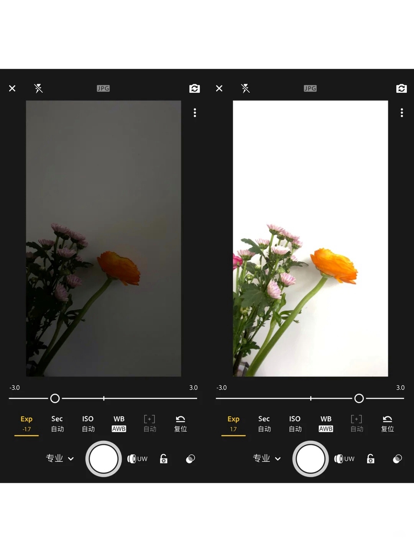Screen dimensions: 414x552
Task: Select the UW lens icon under bright preview
Action: (344, 459)
